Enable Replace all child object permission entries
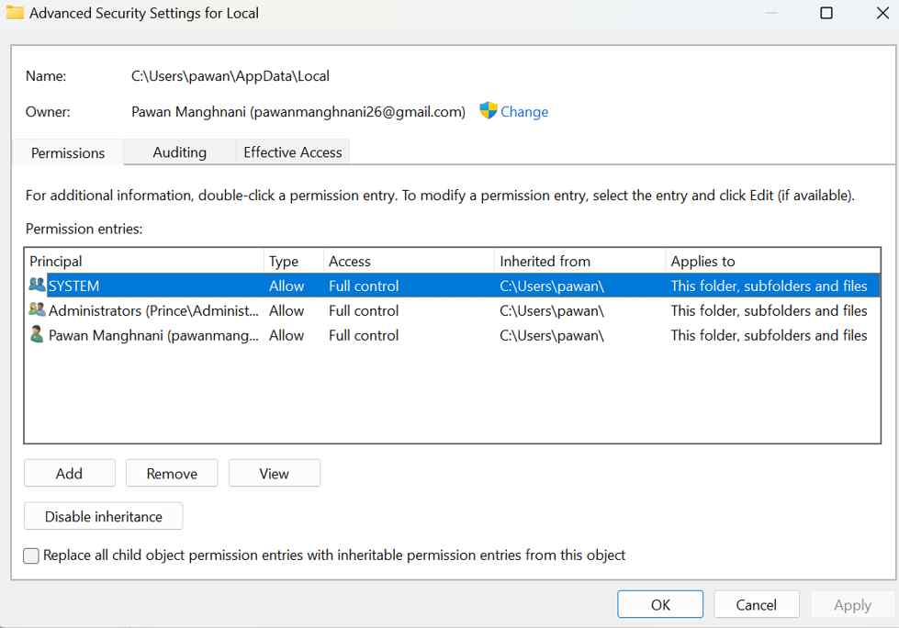The height and width of the screenshot is (628, 899). [31, 555]
